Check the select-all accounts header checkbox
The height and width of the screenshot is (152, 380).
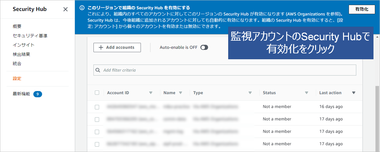pyautogui.click(x=97, y=93)
